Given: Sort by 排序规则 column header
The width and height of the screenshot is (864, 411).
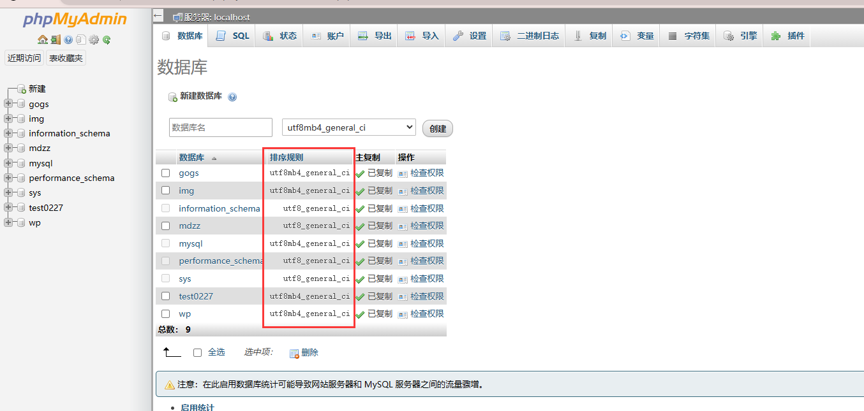Looking at the screenshot, I should (x=287, y=157).
